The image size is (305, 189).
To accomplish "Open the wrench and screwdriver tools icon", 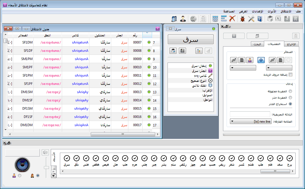I will pos(251,19).
